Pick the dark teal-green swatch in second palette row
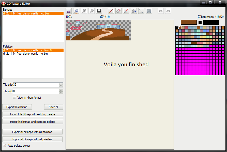The height and width of the screenshot is (152, 227). tap(195, 31)
